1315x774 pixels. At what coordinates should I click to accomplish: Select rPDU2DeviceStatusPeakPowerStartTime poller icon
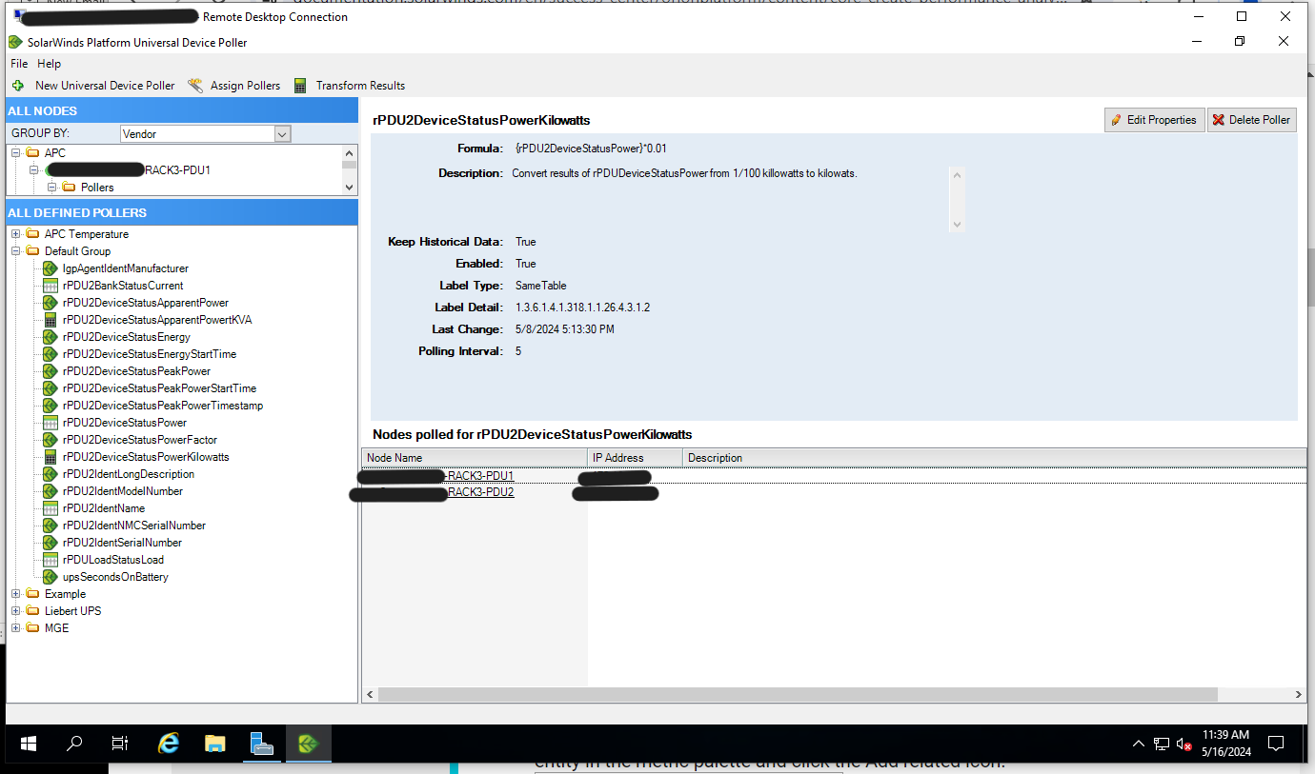tap(51, 388)
